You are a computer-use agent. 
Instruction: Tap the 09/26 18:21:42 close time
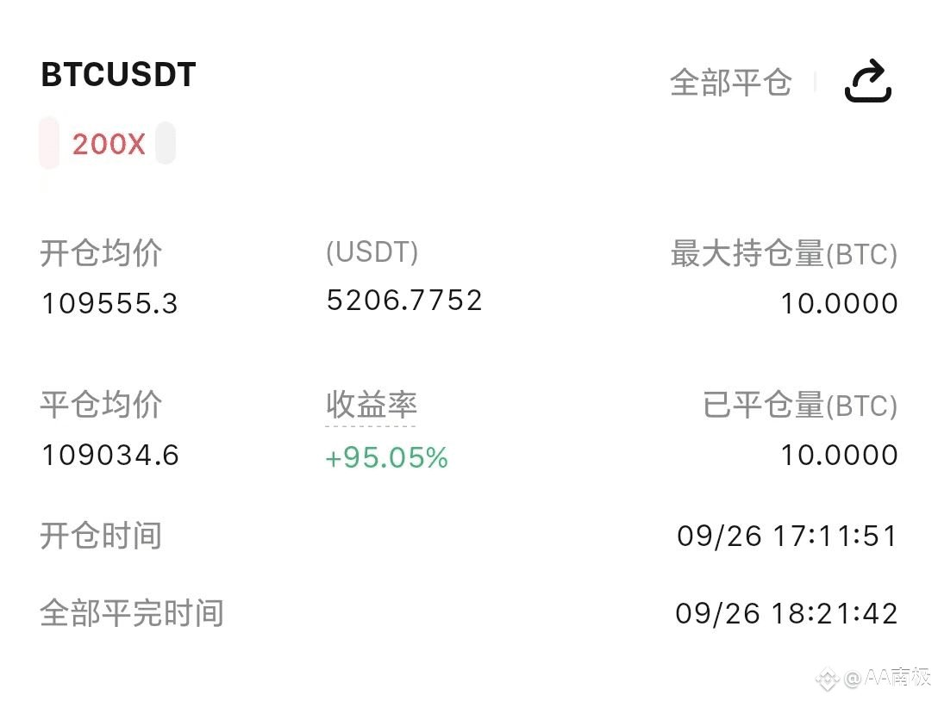tap(786, 614)
